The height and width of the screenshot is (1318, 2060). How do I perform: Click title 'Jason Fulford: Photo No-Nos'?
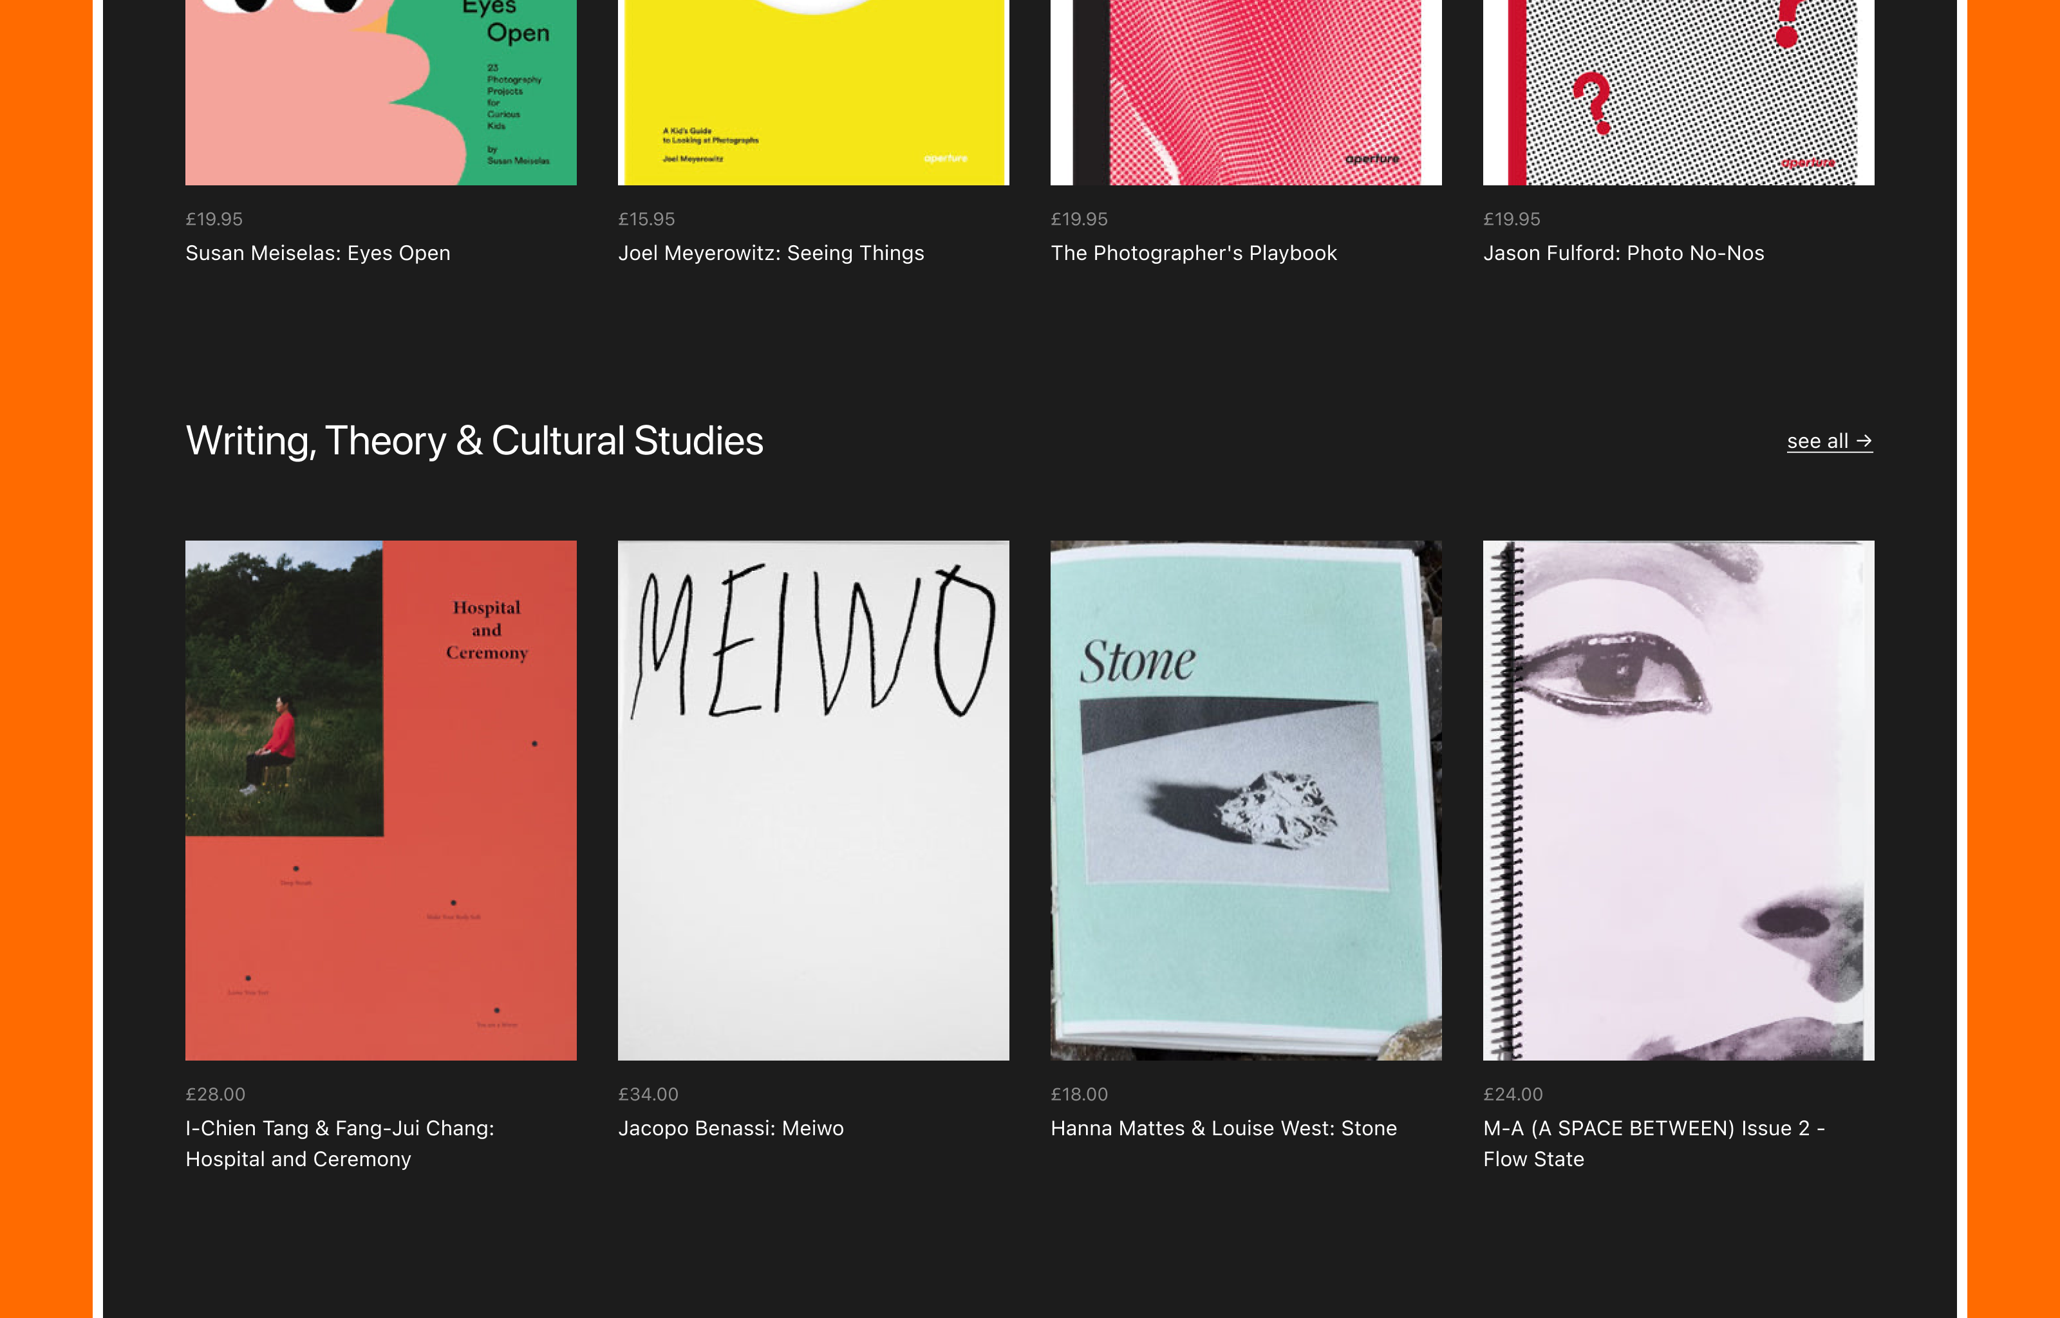tap(1623, 254)
